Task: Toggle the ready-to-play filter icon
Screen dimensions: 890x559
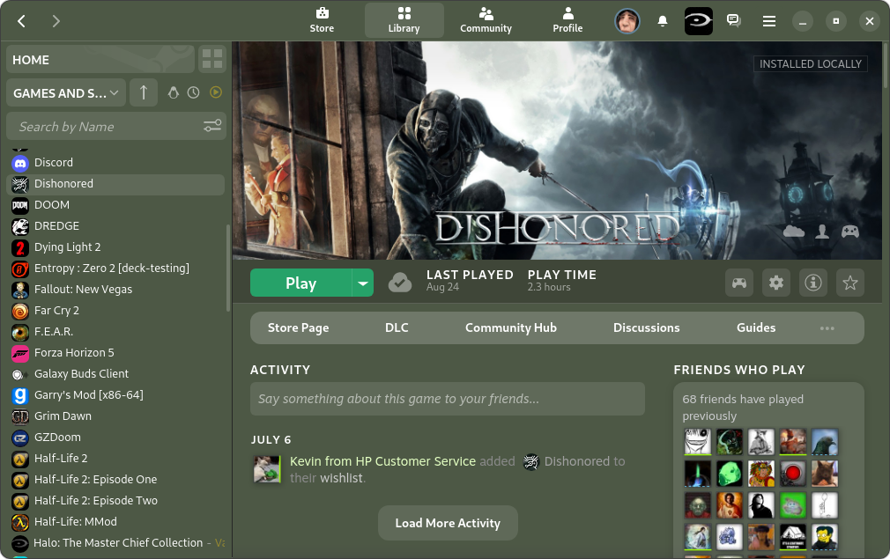Action: [216, 92]
